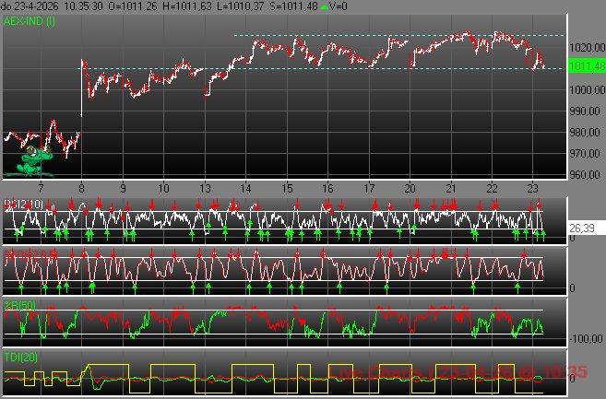This screenshot has width=606, height=399.
Task: Click the upper dashed resistance line
Action: coord(397,35)
